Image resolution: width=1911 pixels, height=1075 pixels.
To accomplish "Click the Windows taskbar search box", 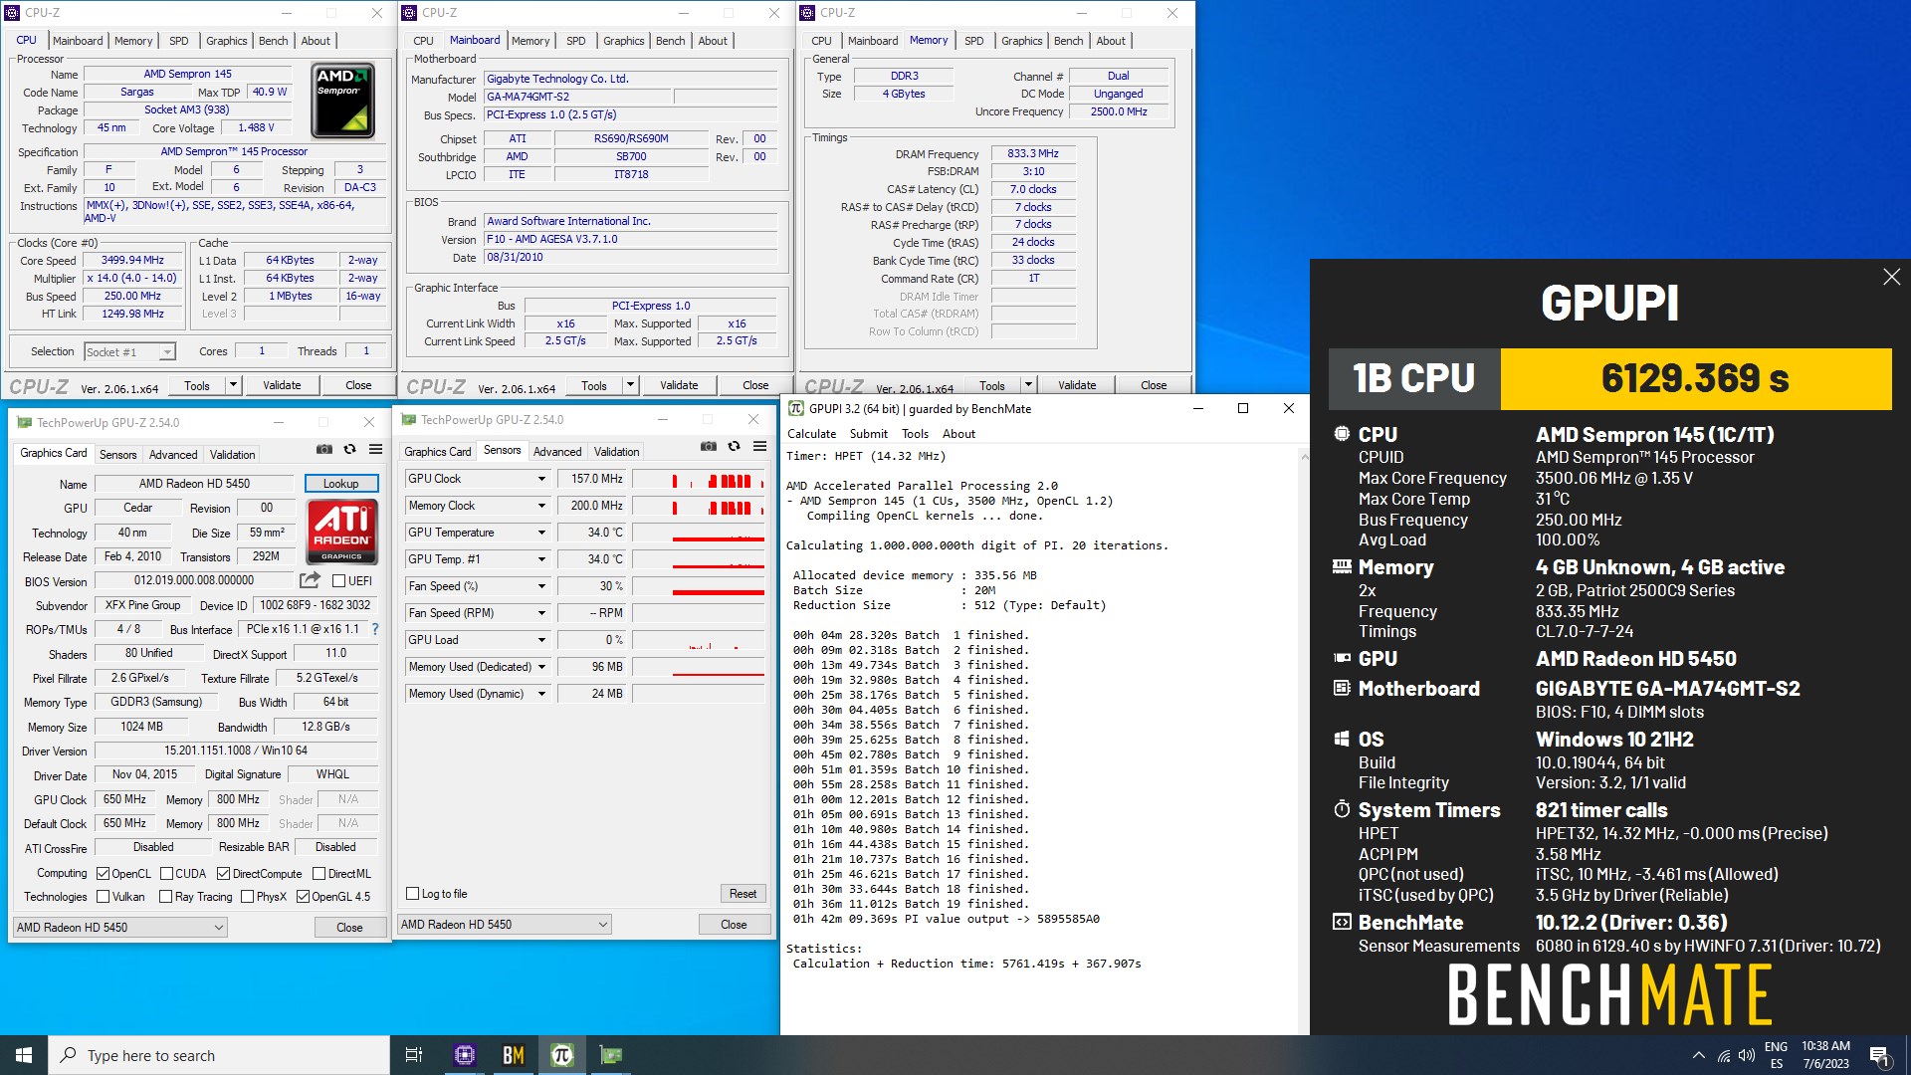I will (x=219, y=1055).
